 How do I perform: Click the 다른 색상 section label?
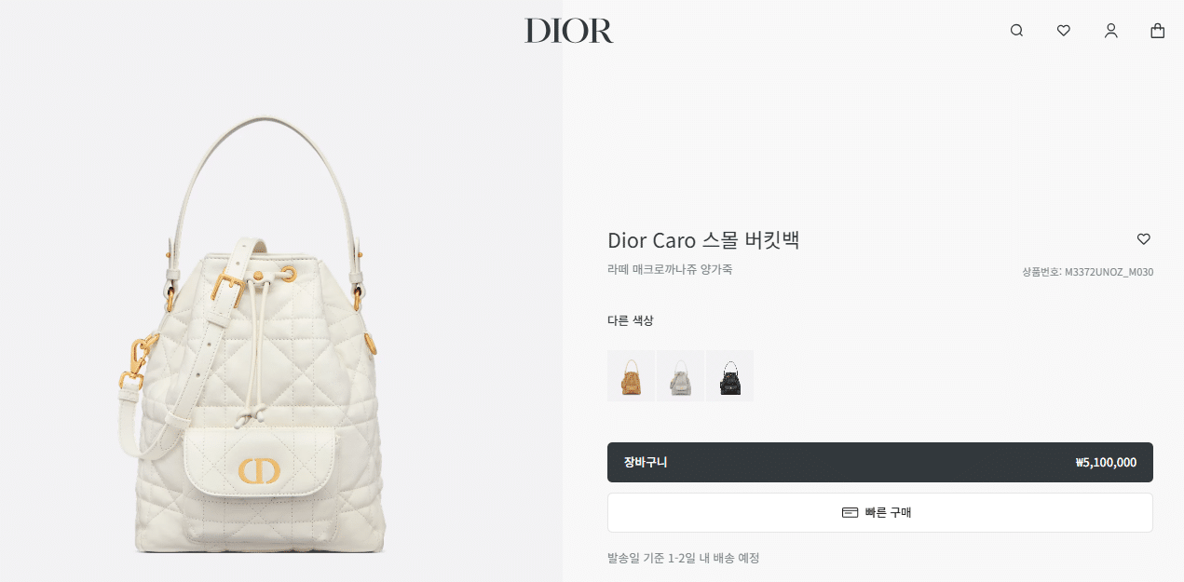point(631,320)
